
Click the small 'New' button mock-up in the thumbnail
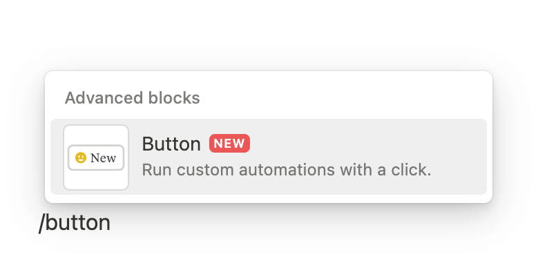[x=96, y=158]
